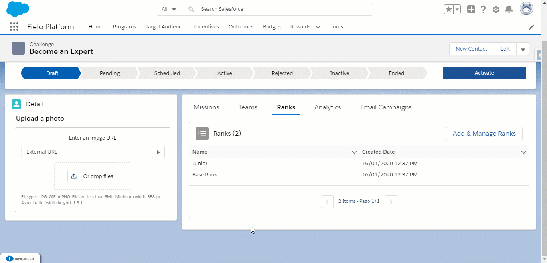Open the user profile avatar
Screen dimensions: 547x263
pos(527,9)
